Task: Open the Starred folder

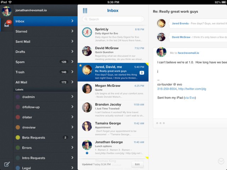Action: pos(45,32)
